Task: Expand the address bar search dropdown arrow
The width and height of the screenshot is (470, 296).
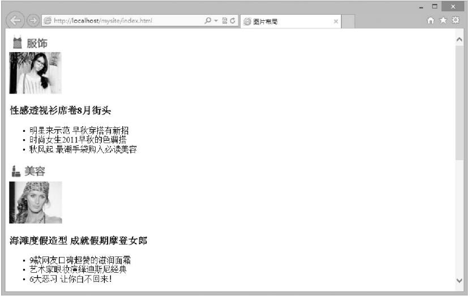Action: (x=216, y=21)
